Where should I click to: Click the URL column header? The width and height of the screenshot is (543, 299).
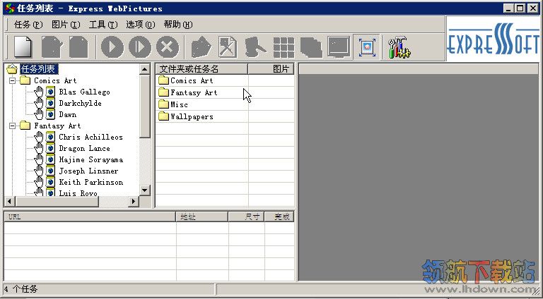point(90,216)
